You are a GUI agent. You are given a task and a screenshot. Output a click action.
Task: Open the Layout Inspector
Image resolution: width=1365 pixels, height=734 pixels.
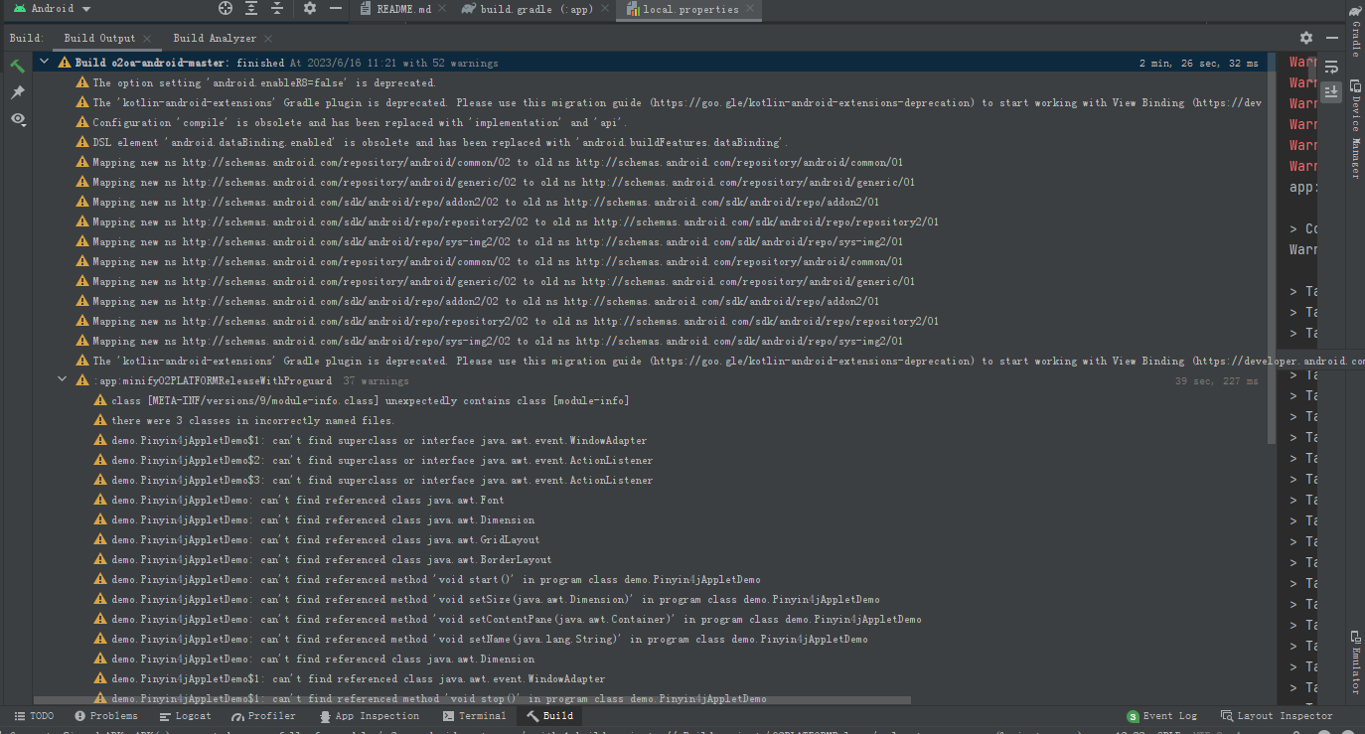click(x=1277, y=716)
